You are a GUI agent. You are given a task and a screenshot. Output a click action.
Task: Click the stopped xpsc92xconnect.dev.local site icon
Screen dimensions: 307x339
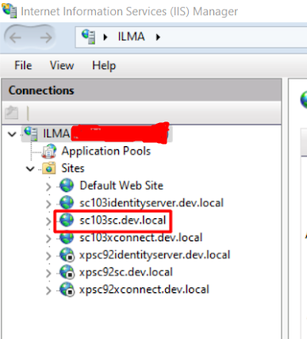tap(67, 290)
